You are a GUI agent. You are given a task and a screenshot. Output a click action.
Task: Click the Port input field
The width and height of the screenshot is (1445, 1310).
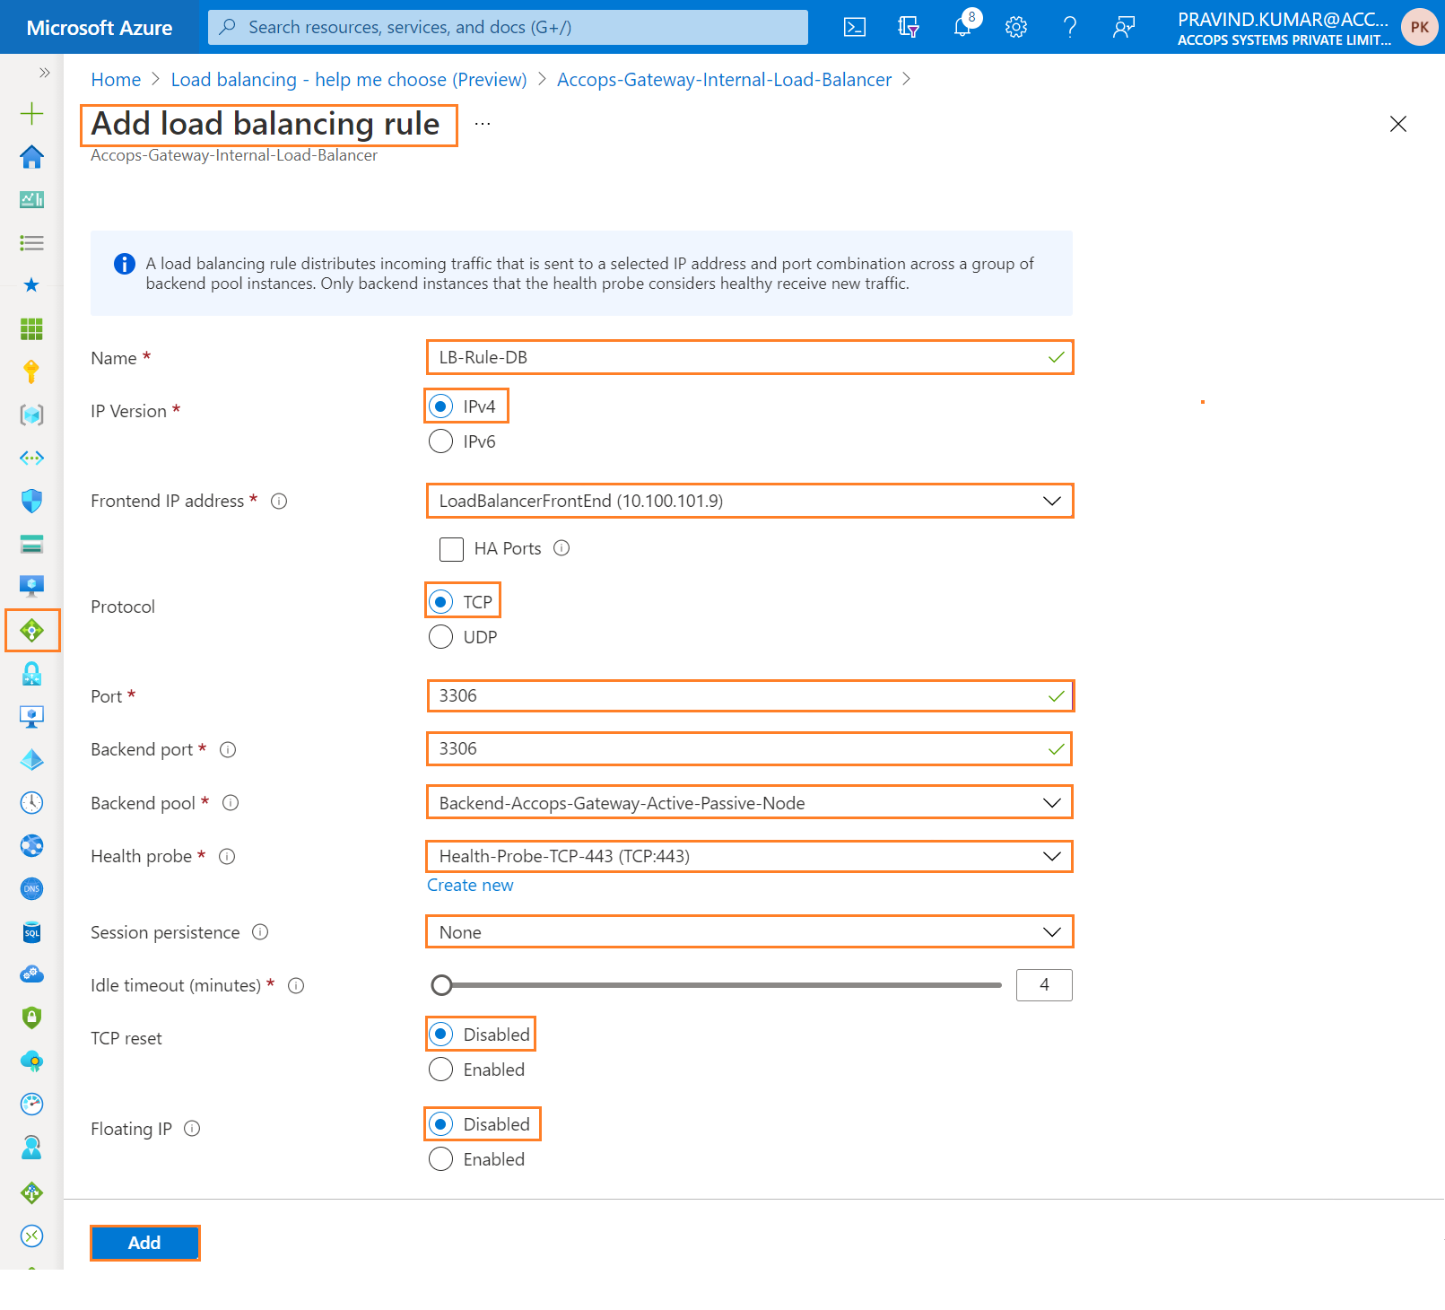(750, 695)
